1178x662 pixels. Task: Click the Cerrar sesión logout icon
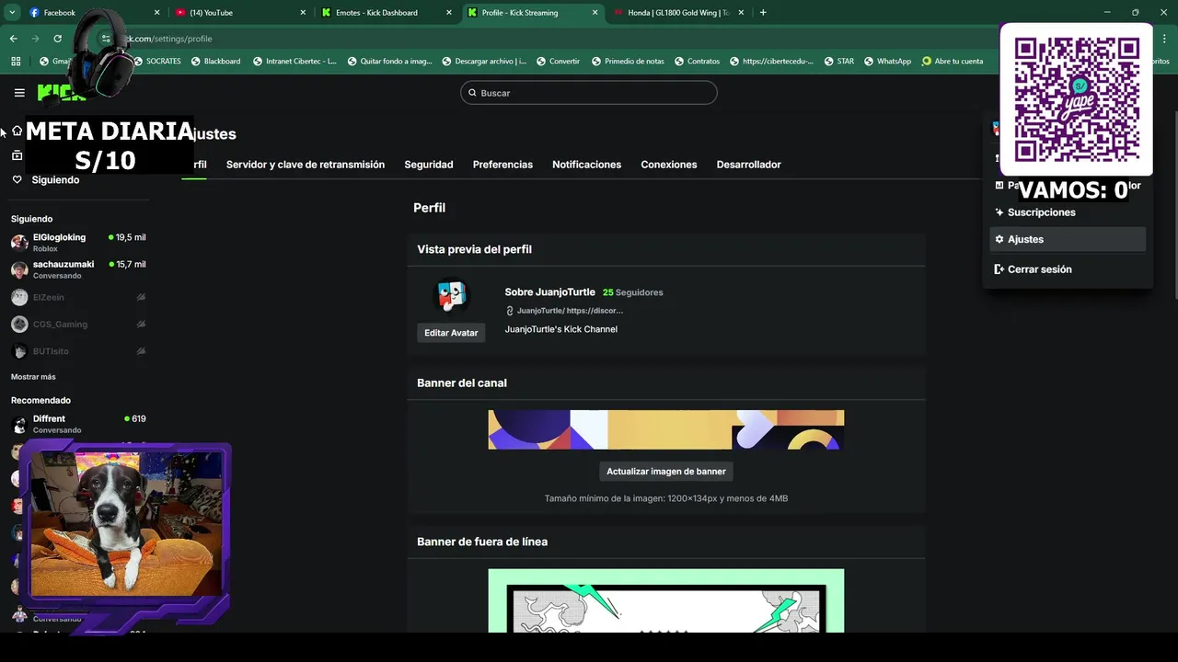pos(999,269)
